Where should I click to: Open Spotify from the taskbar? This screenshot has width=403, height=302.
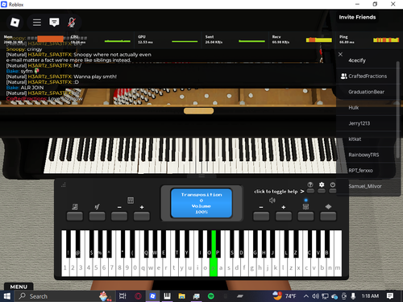point(211,296)
